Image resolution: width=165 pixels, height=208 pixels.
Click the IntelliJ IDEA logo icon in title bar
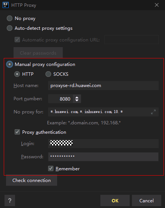click(6, 5)
